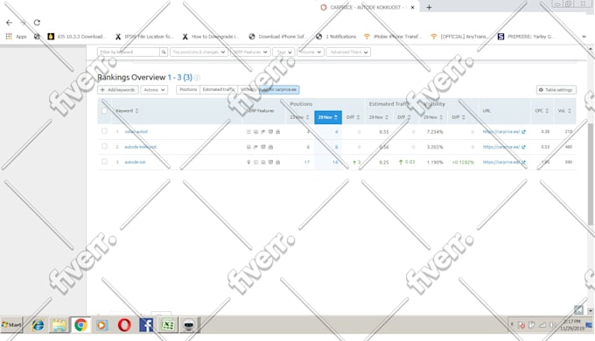Open the carprice.ee URL in row 1
This screenshot has width=595, height=341.
[x=501, y=132]
